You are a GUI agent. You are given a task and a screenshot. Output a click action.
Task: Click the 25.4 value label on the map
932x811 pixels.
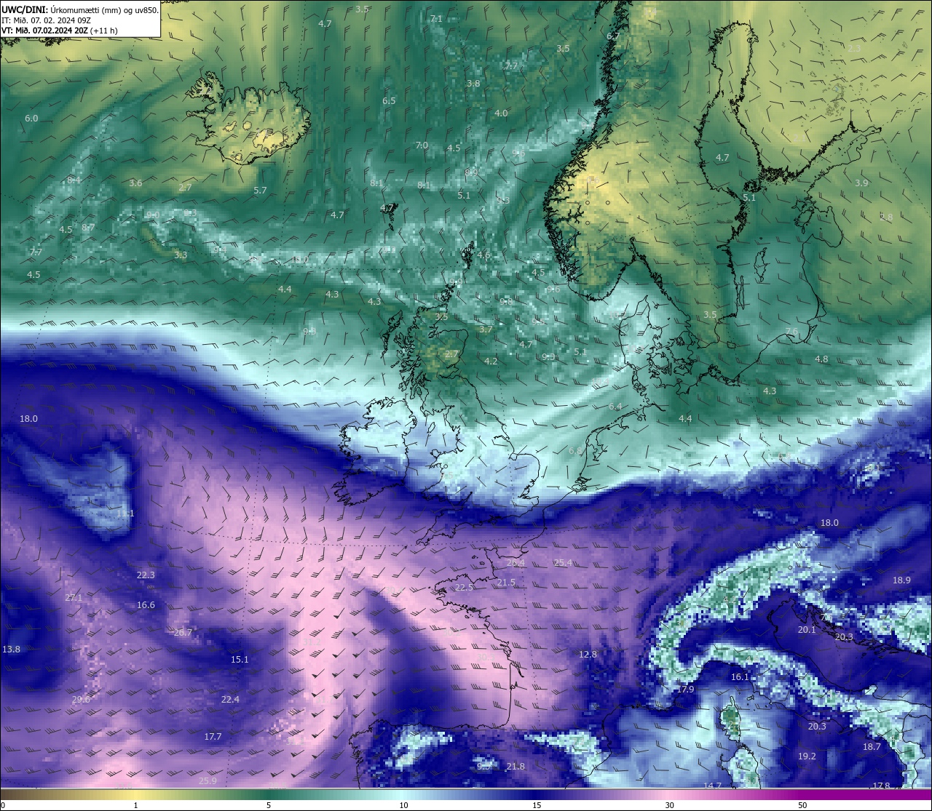click(563, 563)
